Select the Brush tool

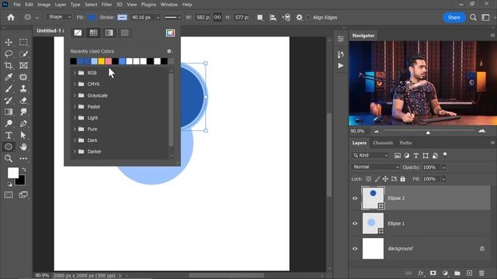[x=9, y=89]
